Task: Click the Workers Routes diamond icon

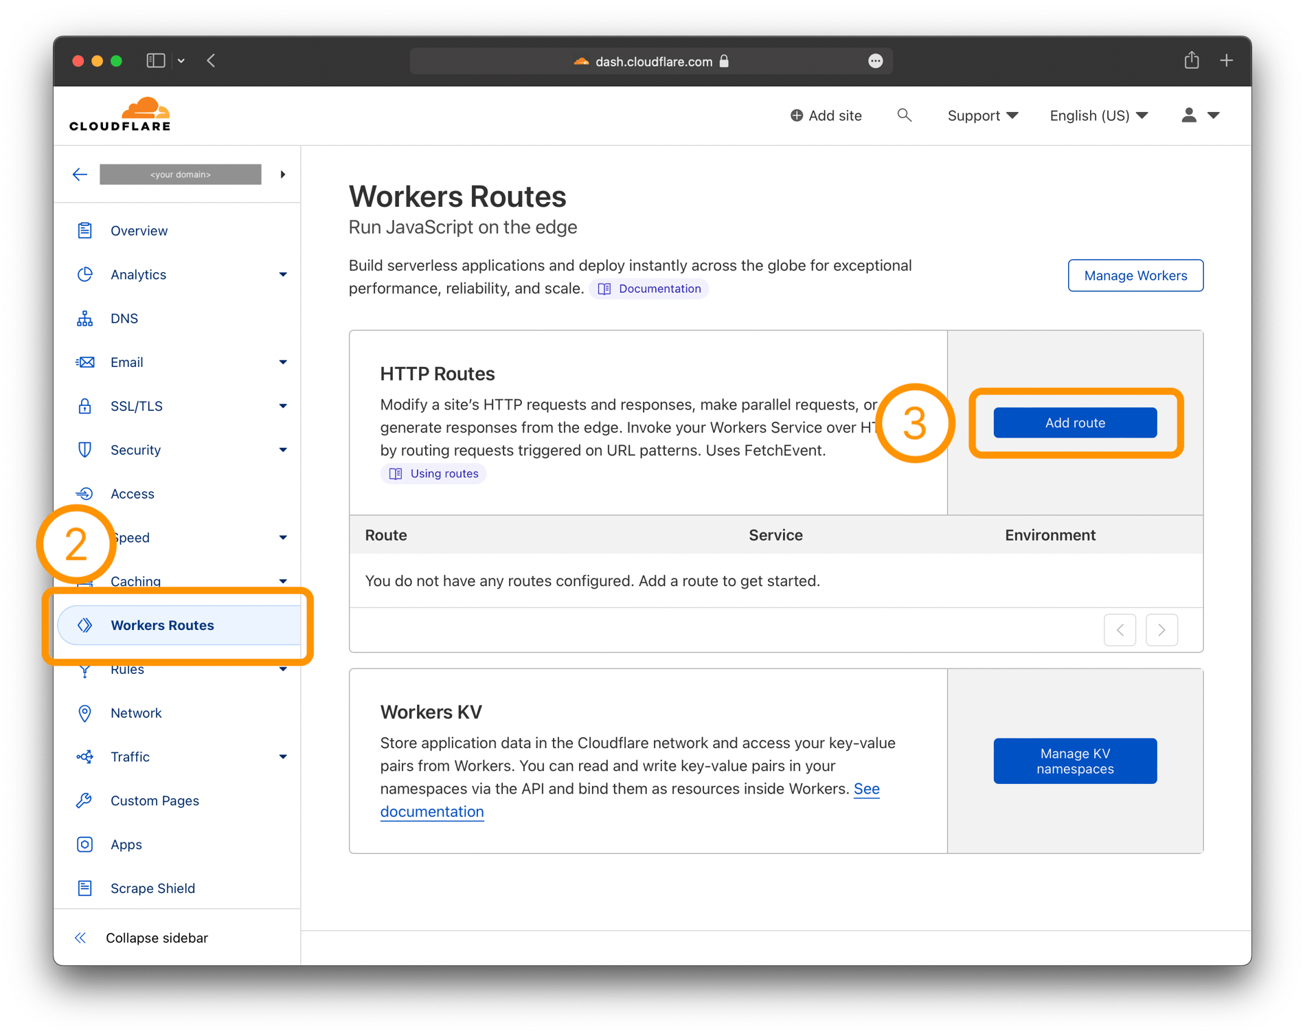Action: coord(85,625)
